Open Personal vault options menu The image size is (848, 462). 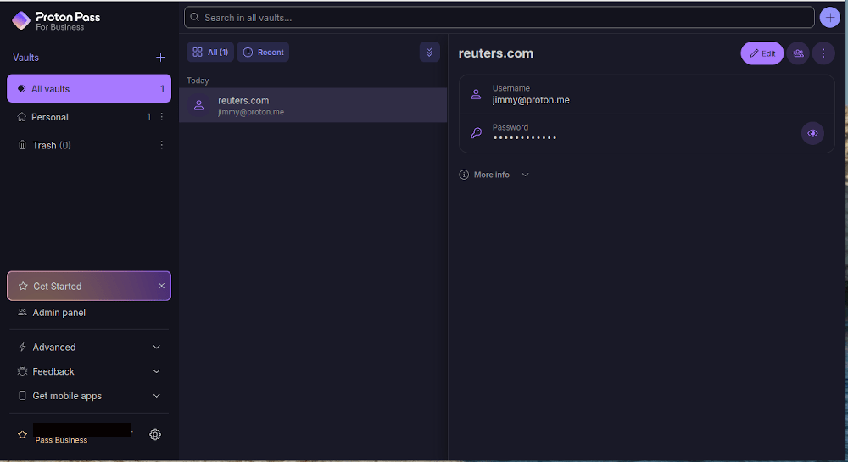tap(162, 117)
